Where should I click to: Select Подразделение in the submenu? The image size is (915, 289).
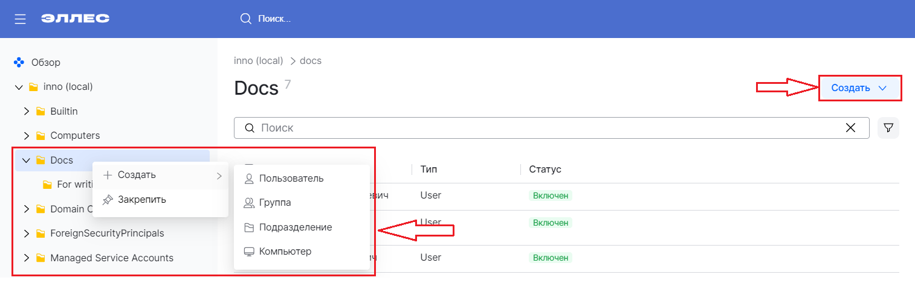click(295, 227)
